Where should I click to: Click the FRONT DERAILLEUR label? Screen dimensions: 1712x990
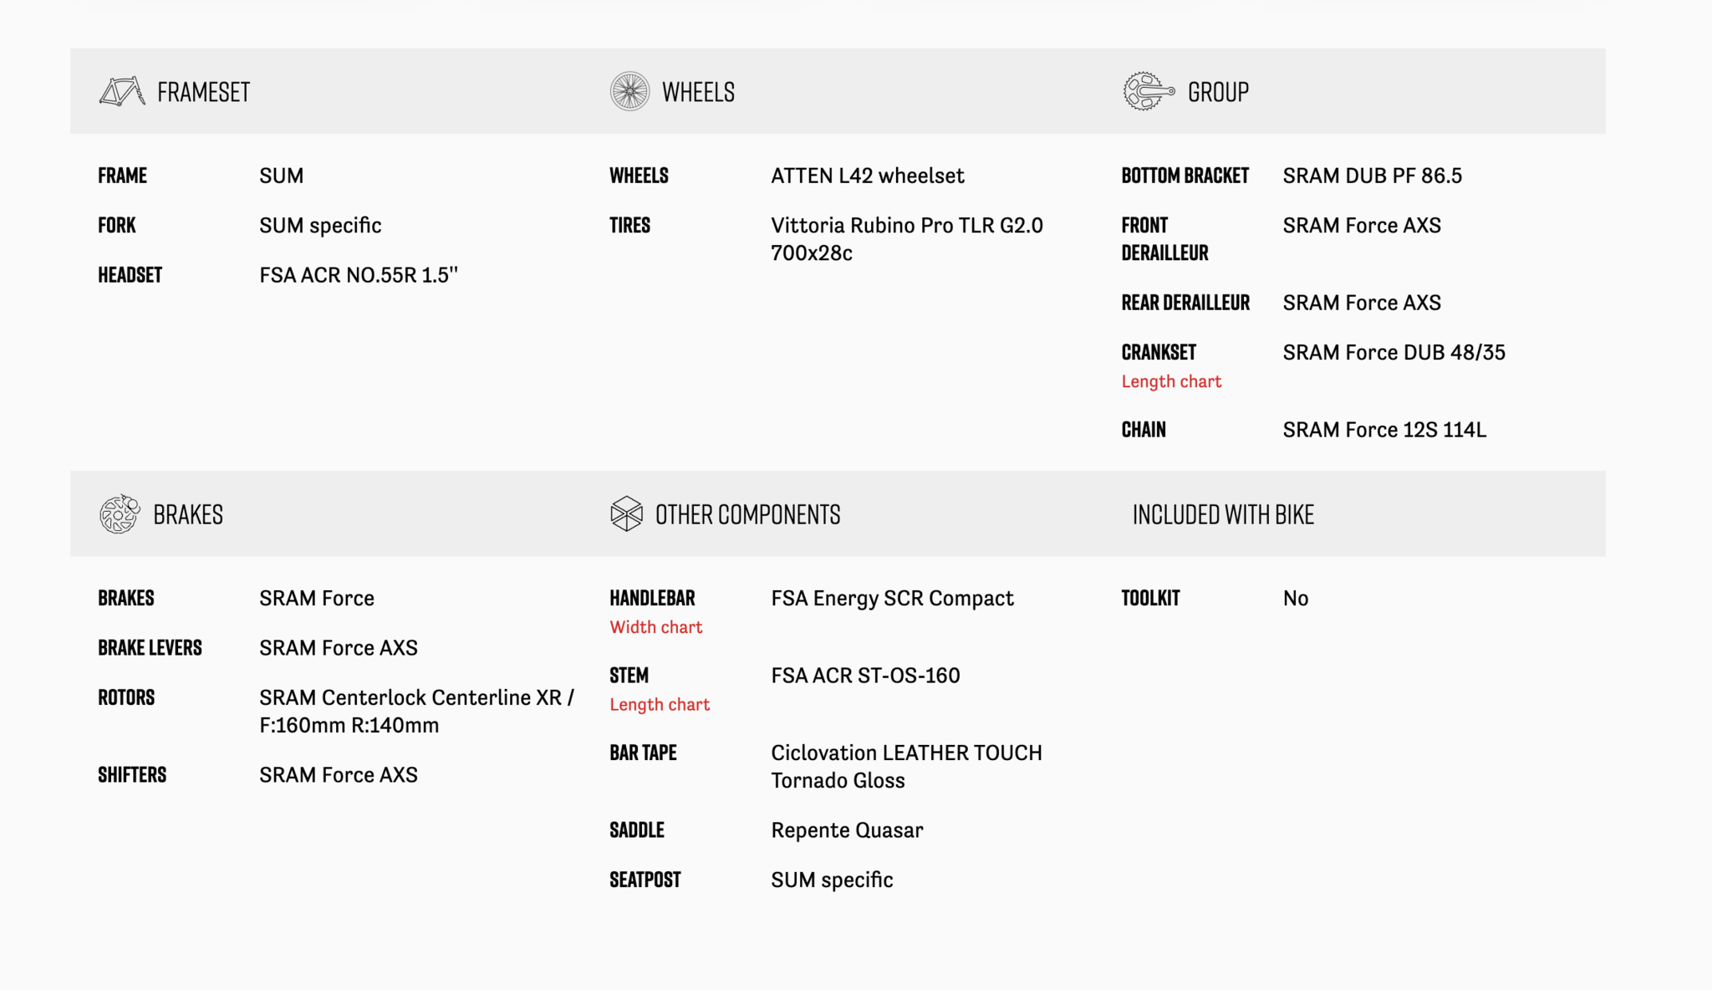[x=1164, y=239]
